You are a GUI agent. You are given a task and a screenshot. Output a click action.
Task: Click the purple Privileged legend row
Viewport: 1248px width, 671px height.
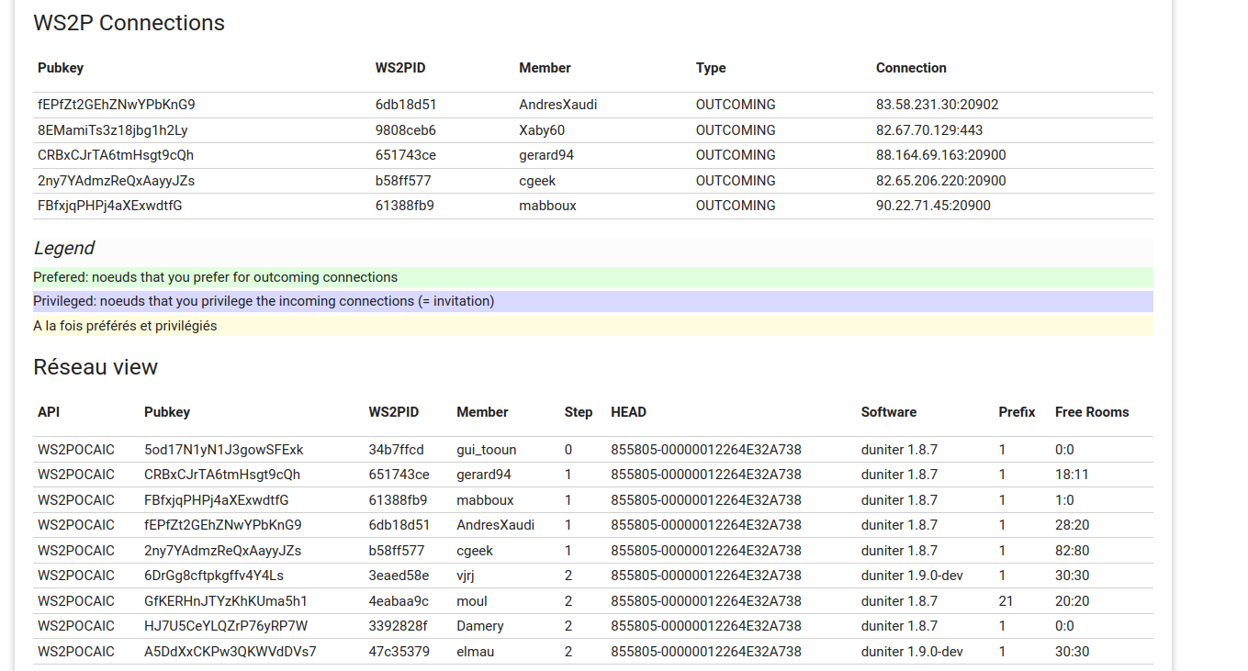[593, 301]
